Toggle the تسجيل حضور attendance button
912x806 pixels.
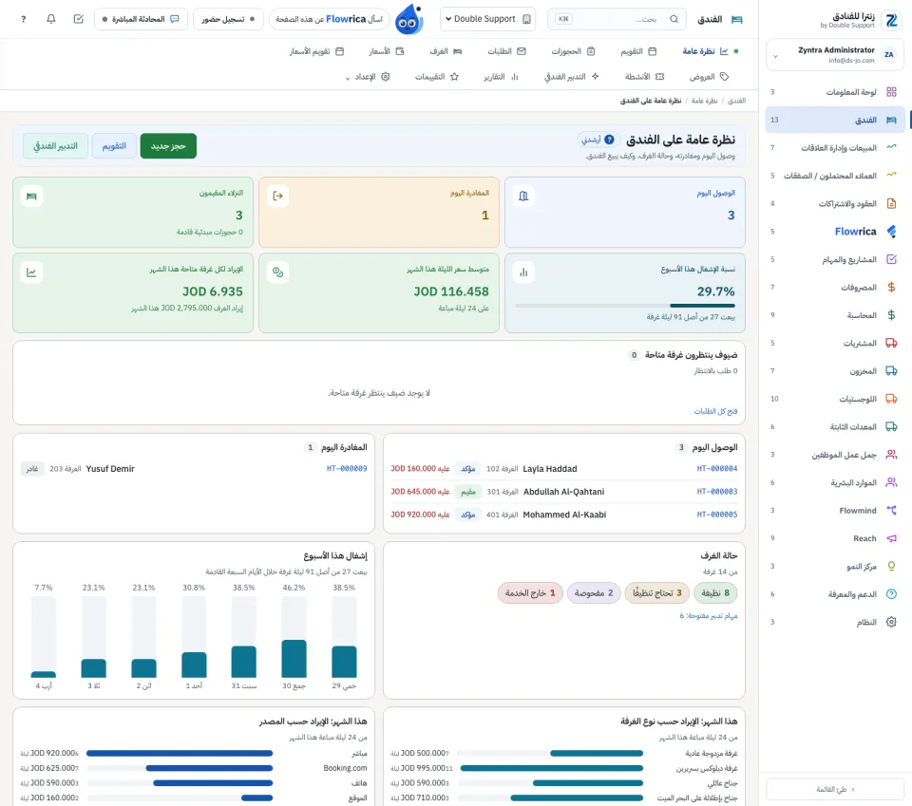pos(228,19)
